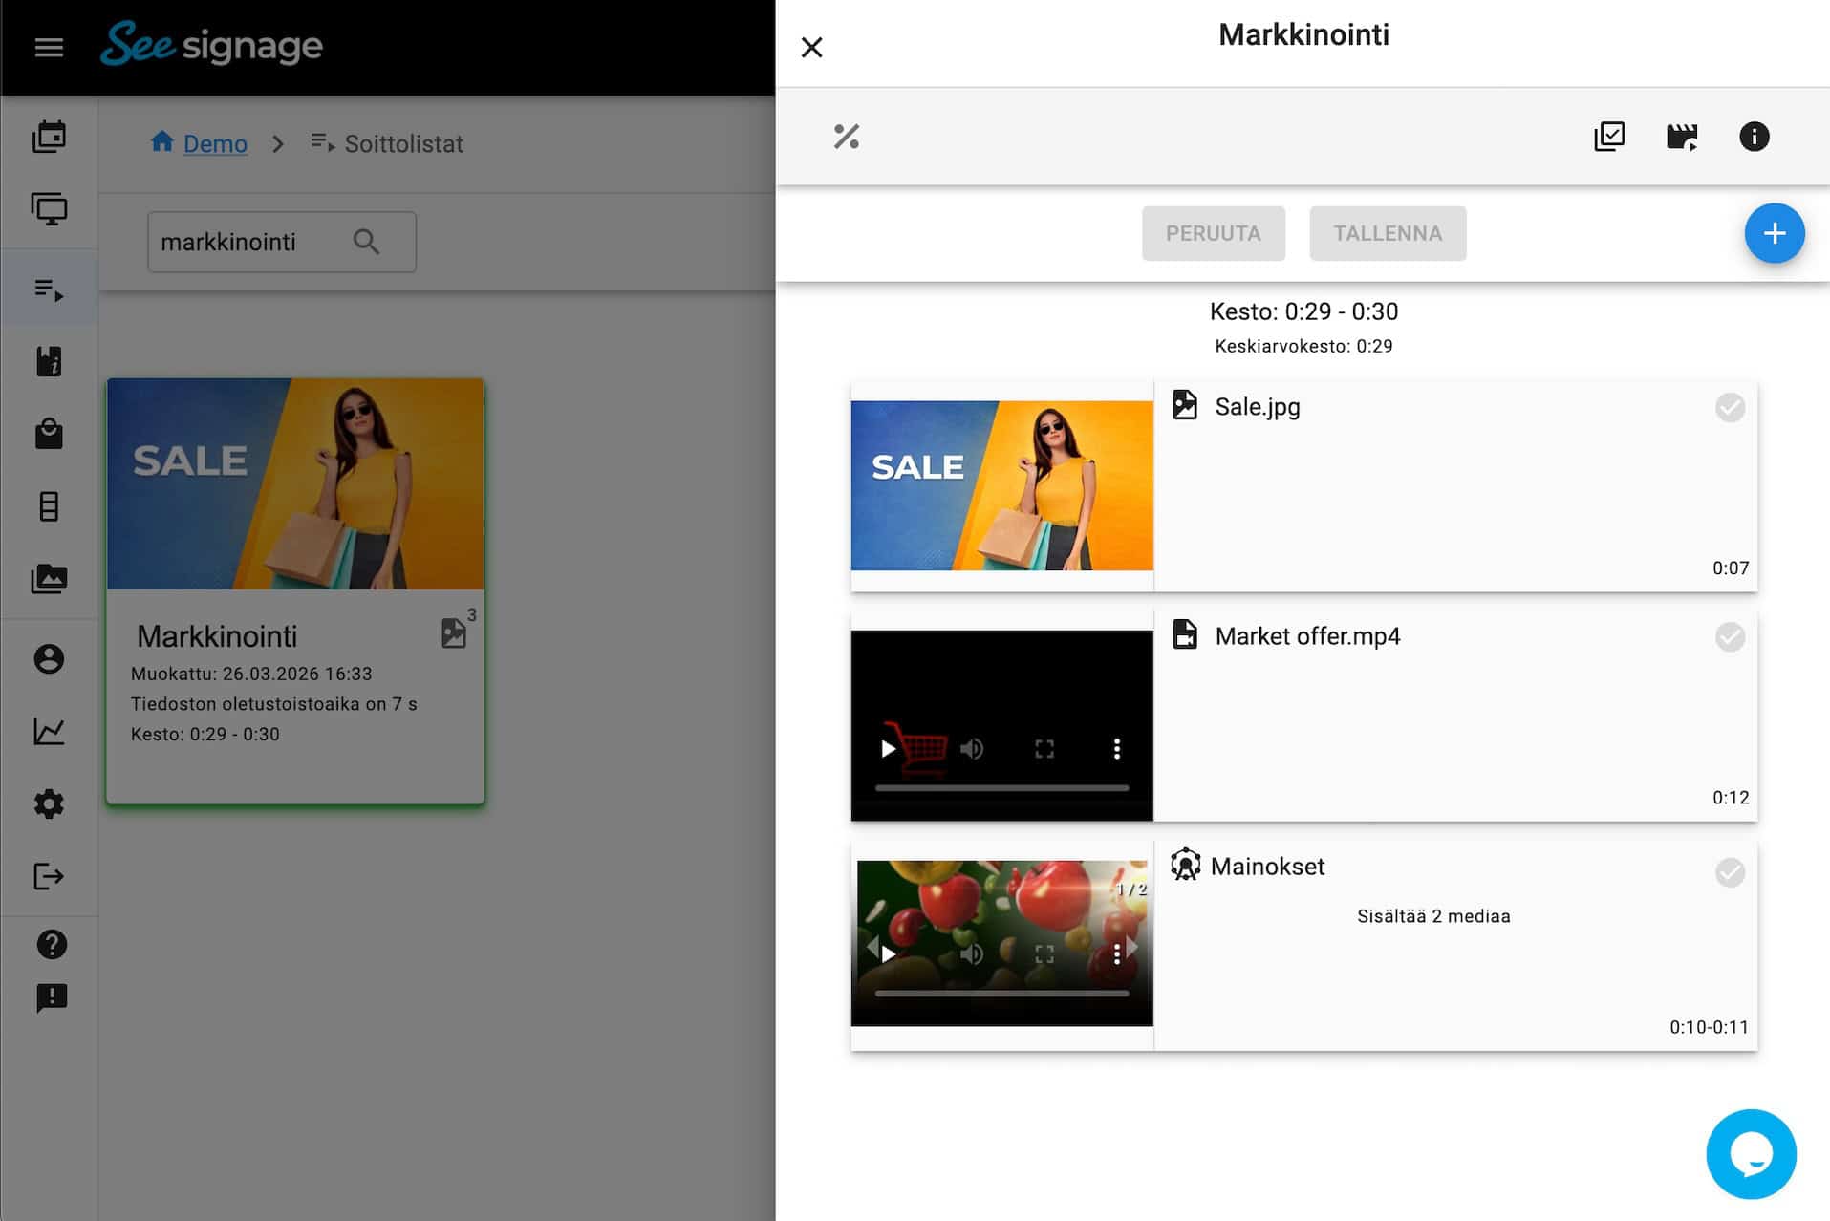Screen dimensions: 1830x1221
Task: Open the media library images section in sidebar
Action: [x=49, y=579]
